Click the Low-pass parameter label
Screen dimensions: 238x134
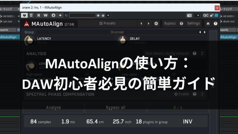129,74
